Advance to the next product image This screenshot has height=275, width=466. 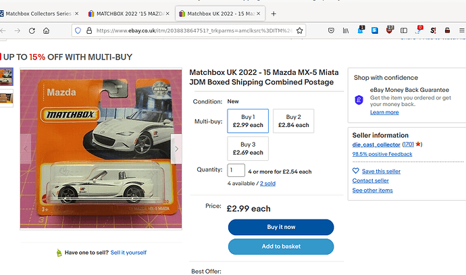coord(176,149)
